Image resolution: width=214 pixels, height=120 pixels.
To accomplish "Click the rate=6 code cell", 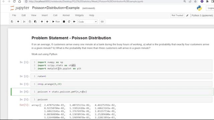I will tap(121, 76).
